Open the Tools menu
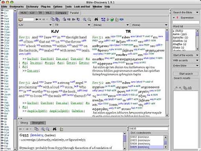This screenshot has width=201, height=151. pyautogui.click(x=68, y=7)
